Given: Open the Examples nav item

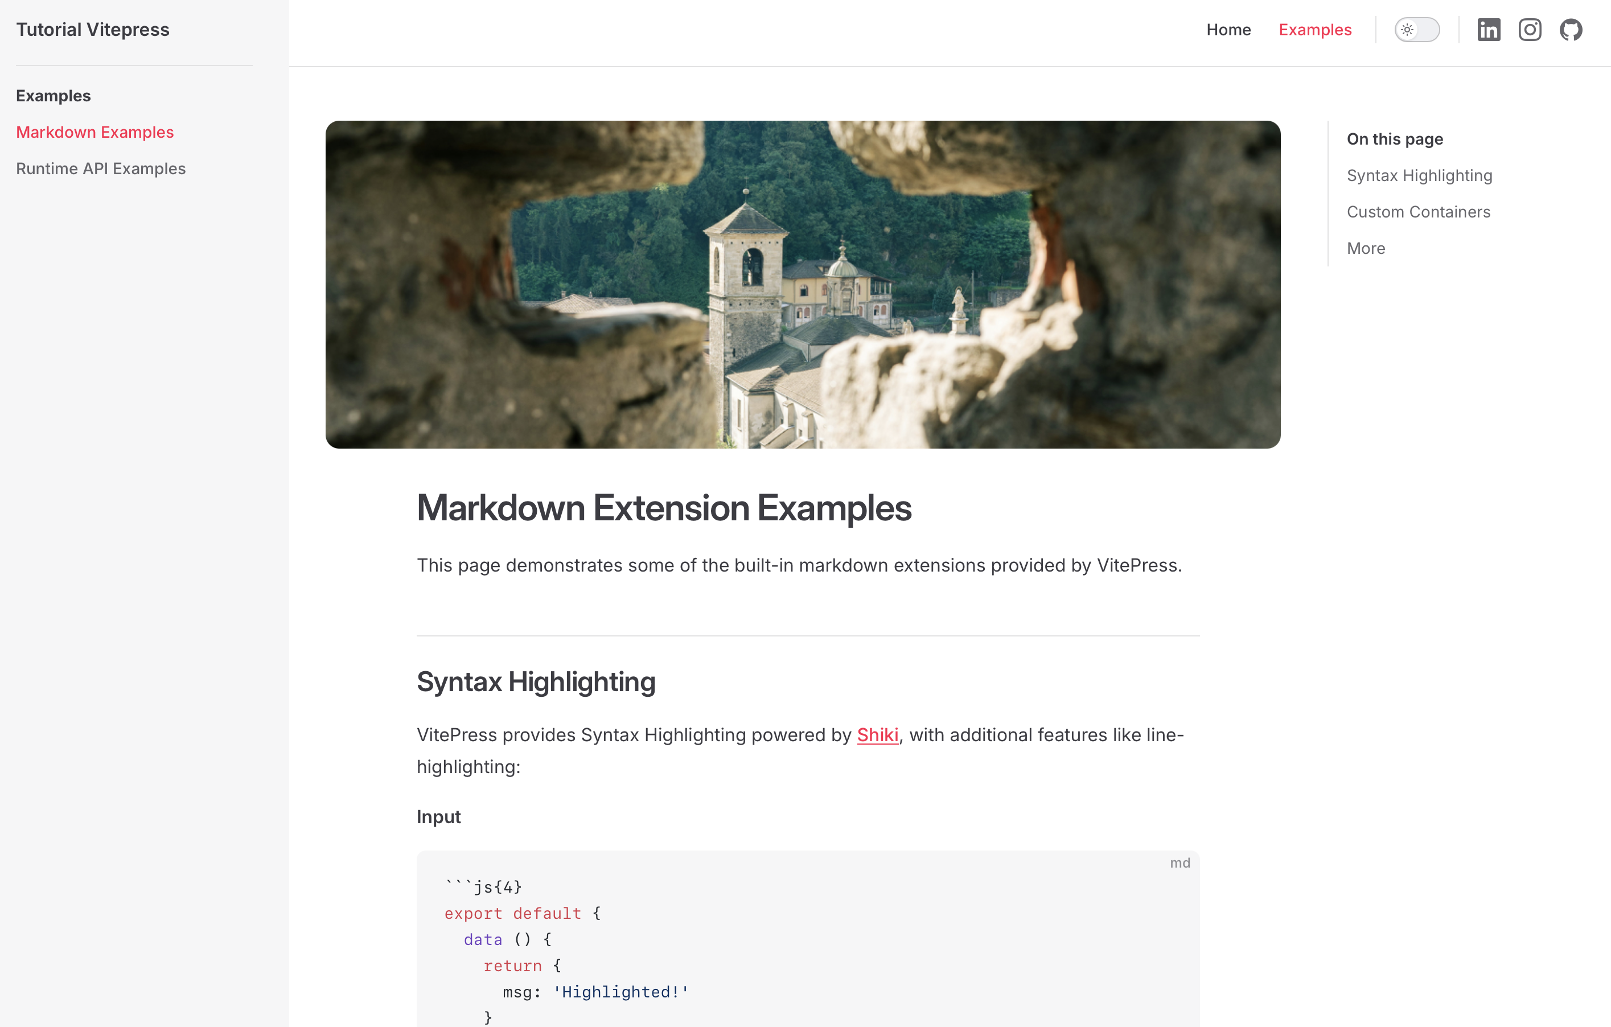Looking at the screenshot, I should (x=1314, y=30).
